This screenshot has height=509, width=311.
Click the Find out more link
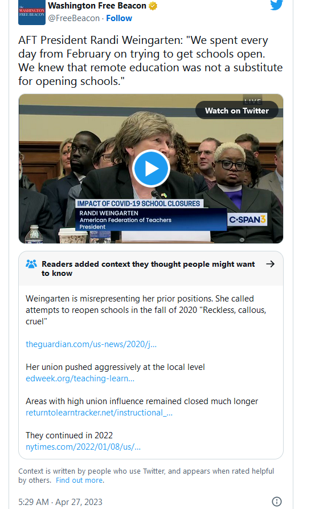79,480
